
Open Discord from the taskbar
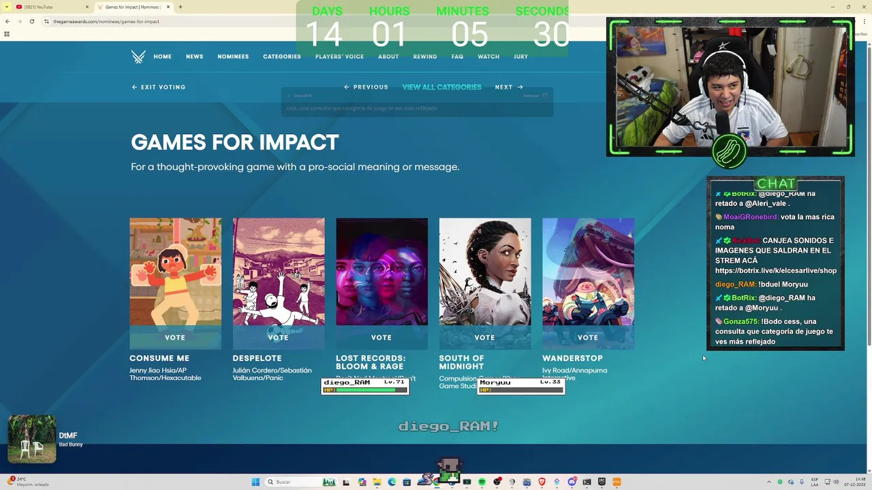[x=572, y=482]
